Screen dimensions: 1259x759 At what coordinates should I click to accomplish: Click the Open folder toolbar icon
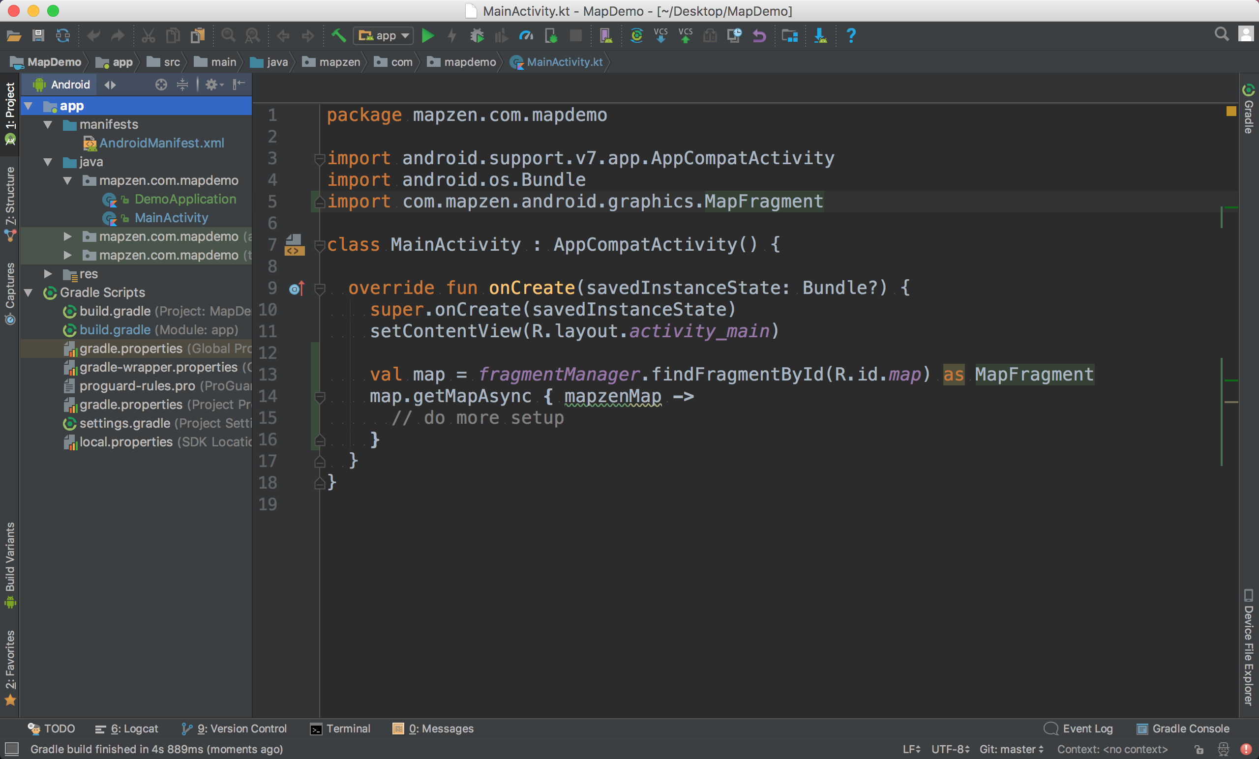pyautogui.click(x=14, y=36)
